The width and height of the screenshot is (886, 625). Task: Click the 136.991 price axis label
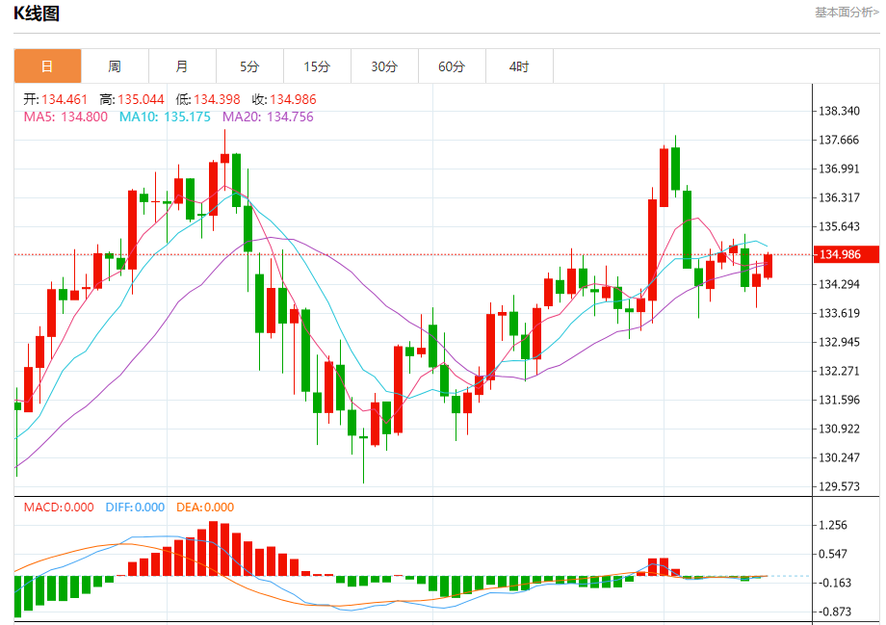pyautogui.click(x=839, y=169)
